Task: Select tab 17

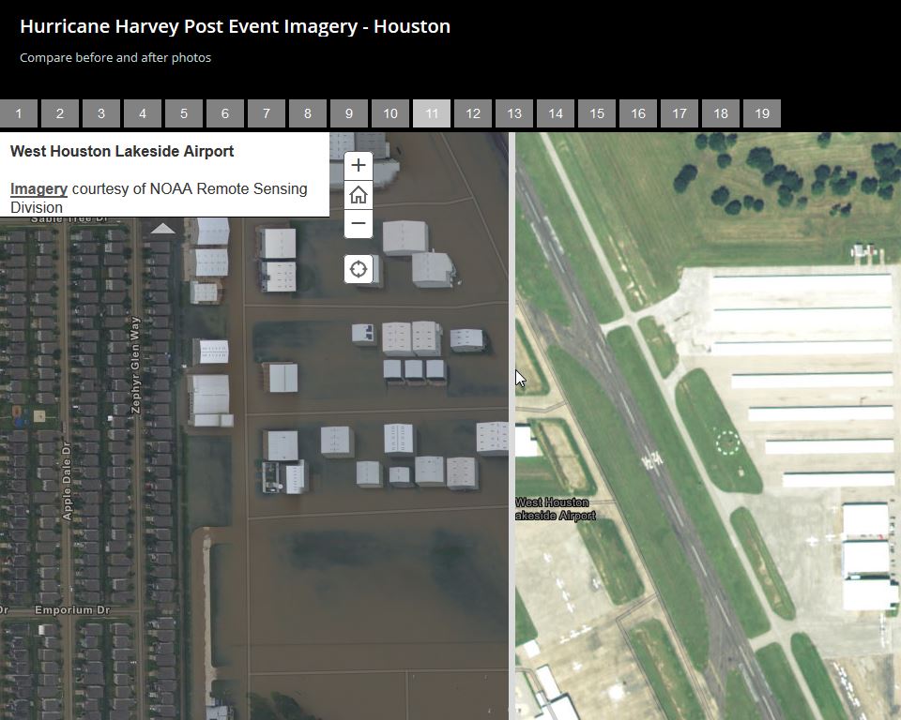Action: pyautogui.click(x=680, y=113)
